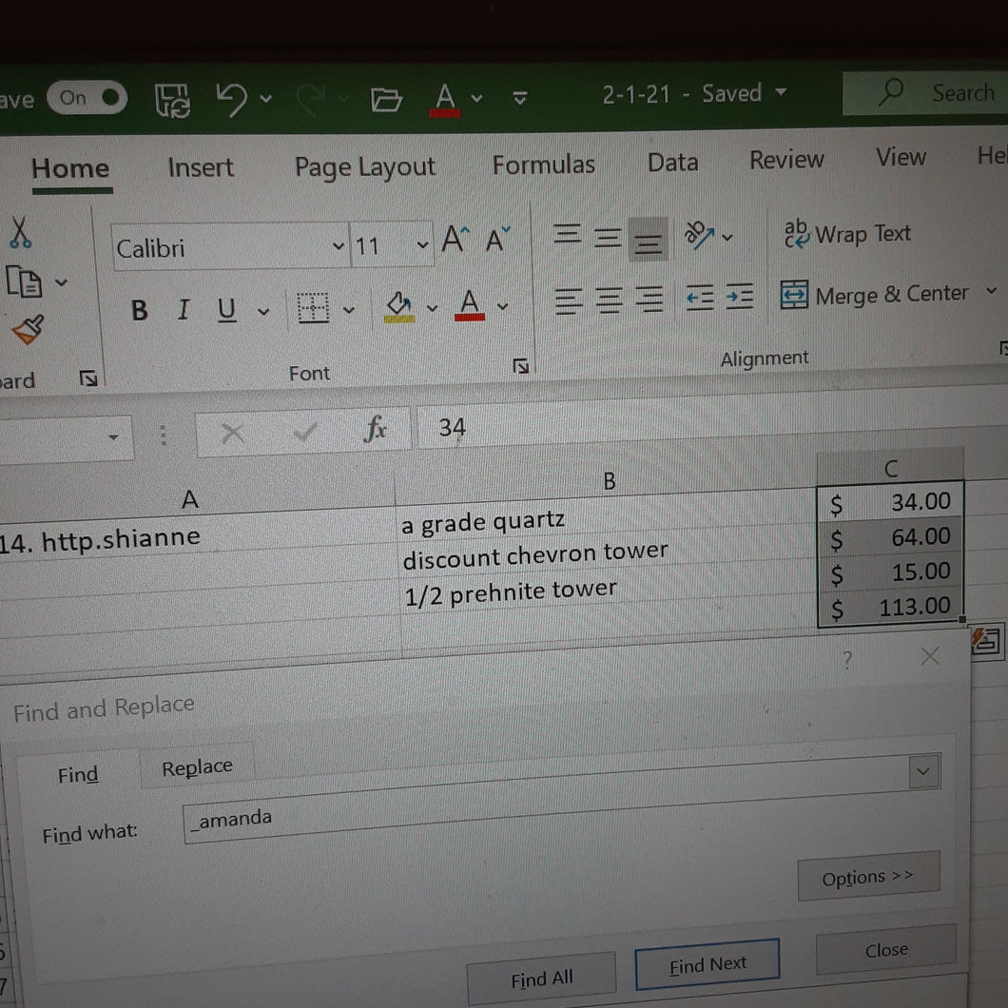Open the Fill Color dropdown arrow

click(x=432, y=308)
